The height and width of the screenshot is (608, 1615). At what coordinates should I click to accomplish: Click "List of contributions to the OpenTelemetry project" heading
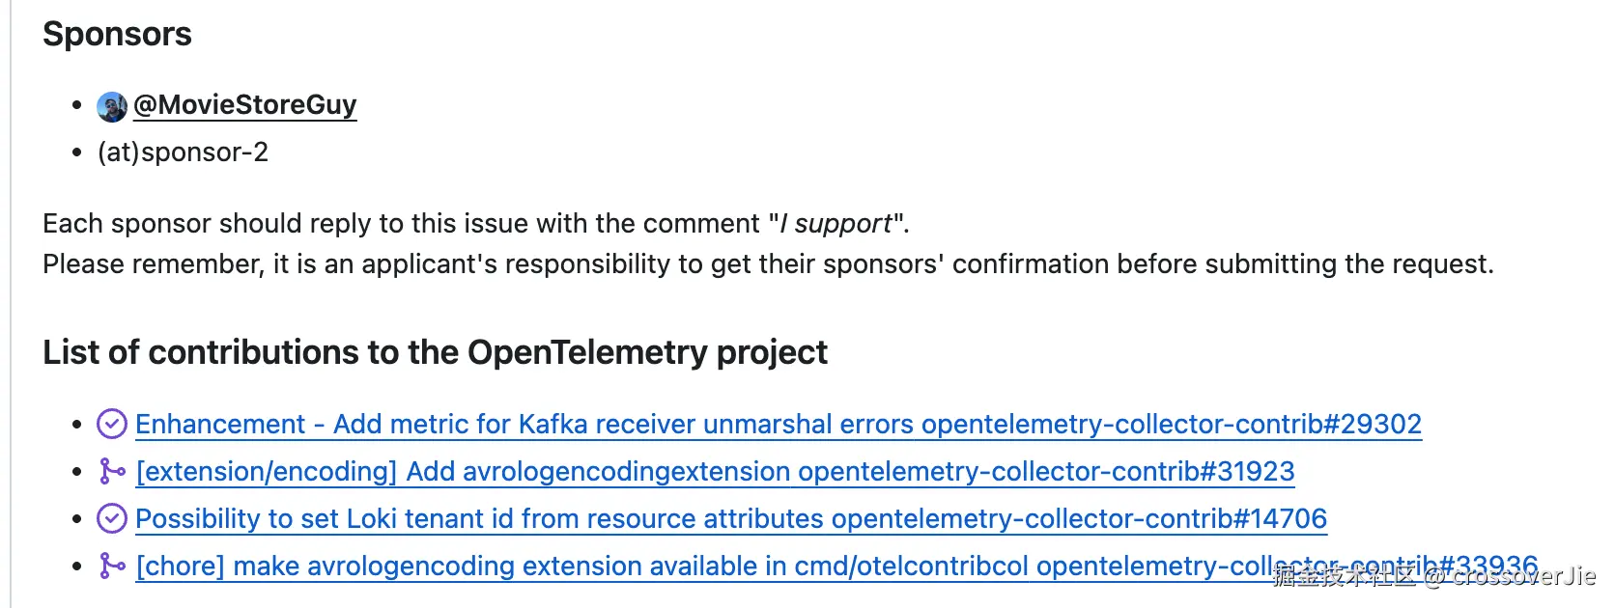coord(435,352)
